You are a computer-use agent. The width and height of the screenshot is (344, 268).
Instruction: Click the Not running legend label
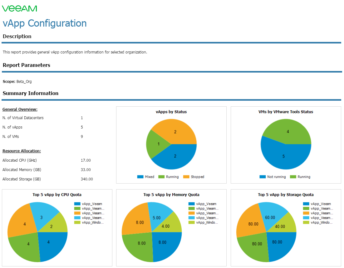277,177
